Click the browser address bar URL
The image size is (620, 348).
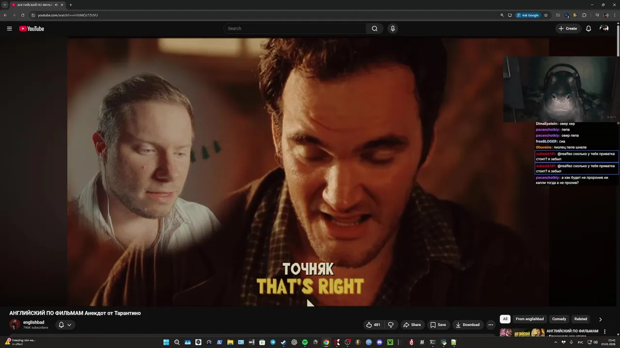(x=68, y=15)
